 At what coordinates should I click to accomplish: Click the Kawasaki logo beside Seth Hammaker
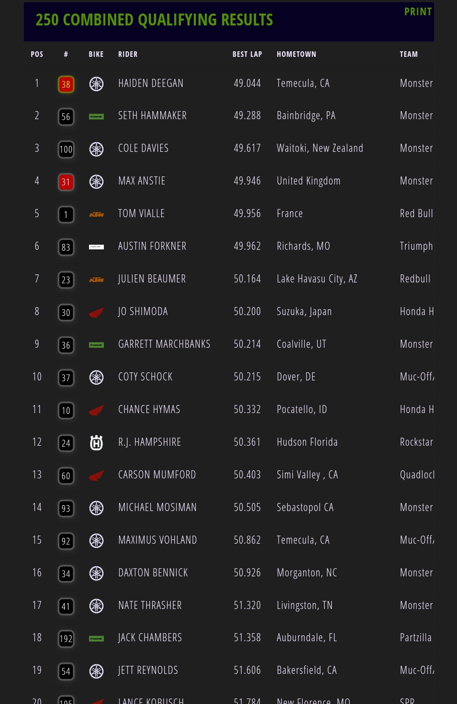(x=96, y=117)
